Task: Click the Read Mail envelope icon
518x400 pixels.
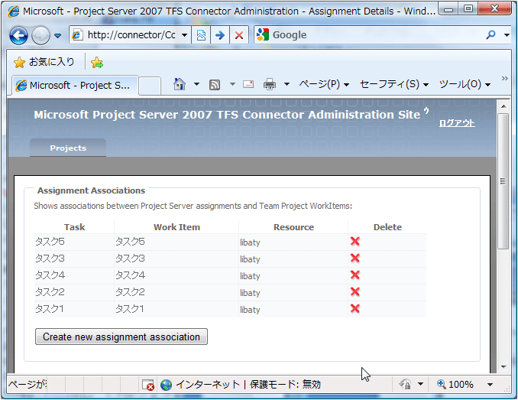Action: pyautogui.click(x=248, y=84)
